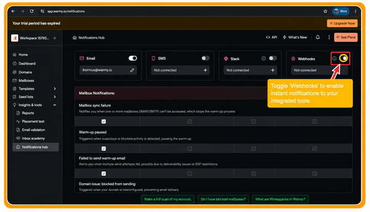Open the Work browser profile

341,11
